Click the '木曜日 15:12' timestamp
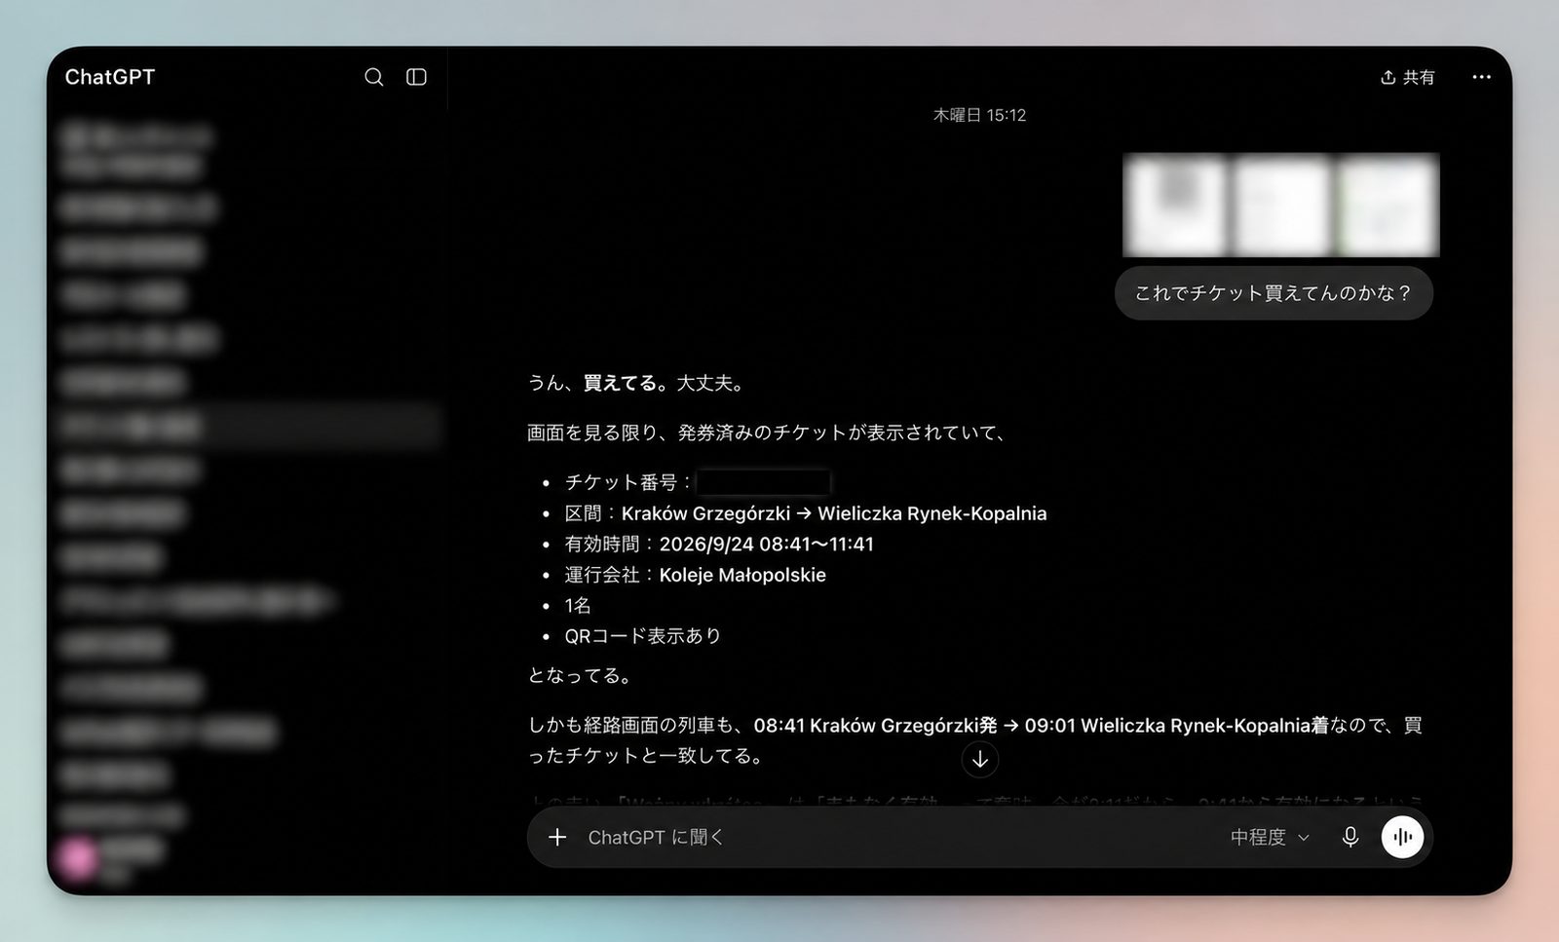Screen dimensions: 1559x942 (x=979, y=115)
